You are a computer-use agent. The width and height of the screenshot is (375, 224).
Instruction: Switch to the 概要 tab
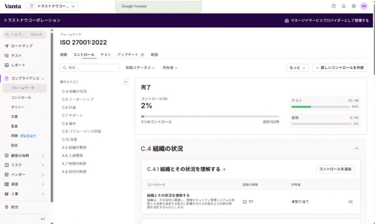point(63,55)
